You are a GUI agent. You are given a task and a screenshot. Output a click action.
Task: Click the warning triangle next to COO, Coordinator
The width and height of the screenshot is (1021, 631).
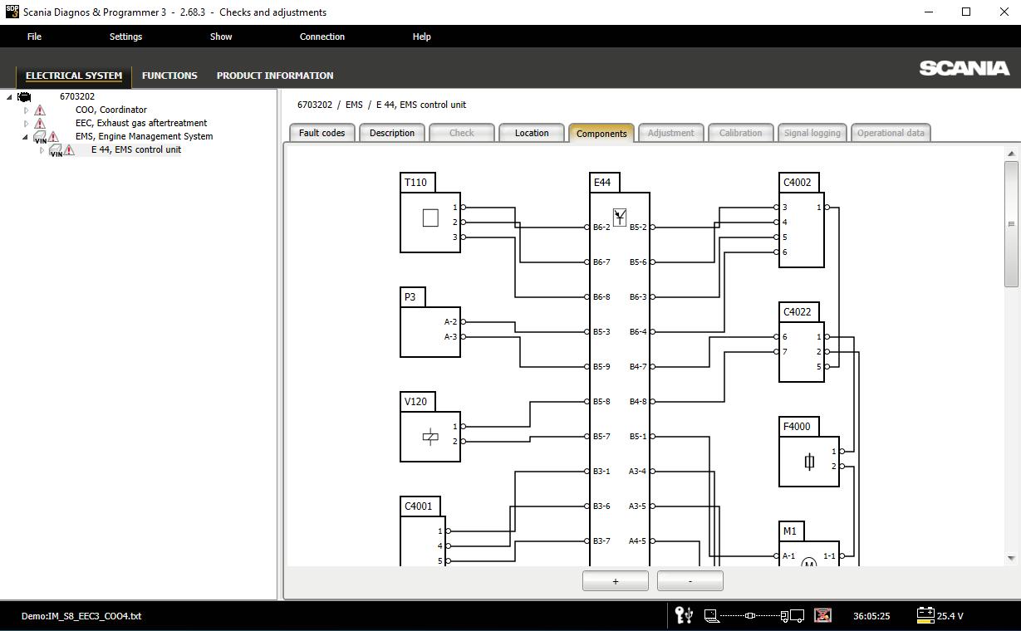tap(40, 110)
